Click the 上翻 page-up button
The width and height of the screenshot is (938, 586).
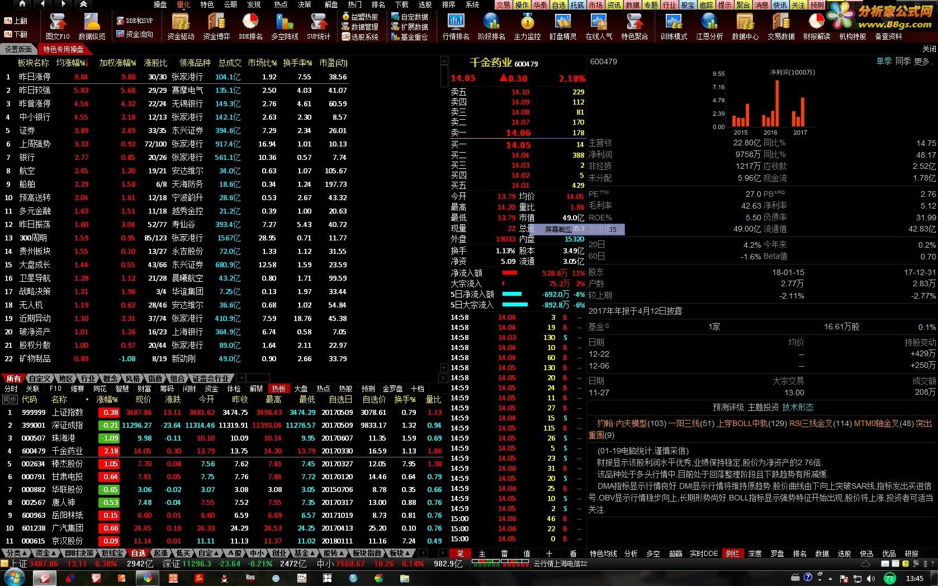(16, 20)
